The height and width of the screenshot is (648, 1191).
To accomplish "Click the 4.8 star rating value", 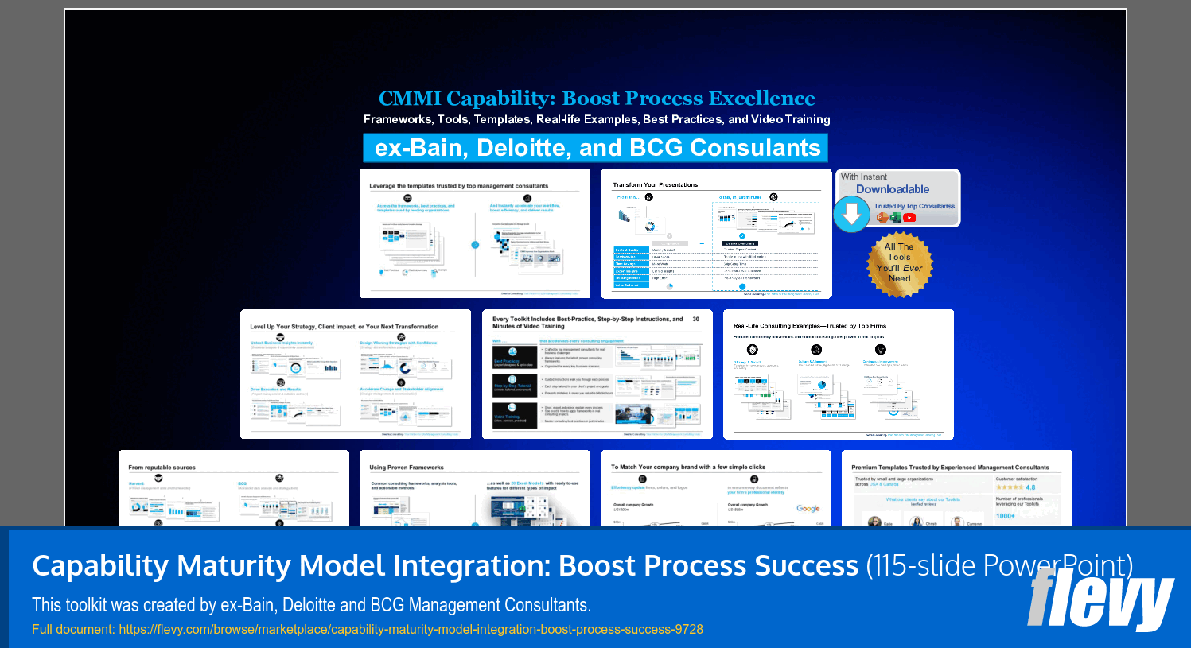I will [1030, 487].
